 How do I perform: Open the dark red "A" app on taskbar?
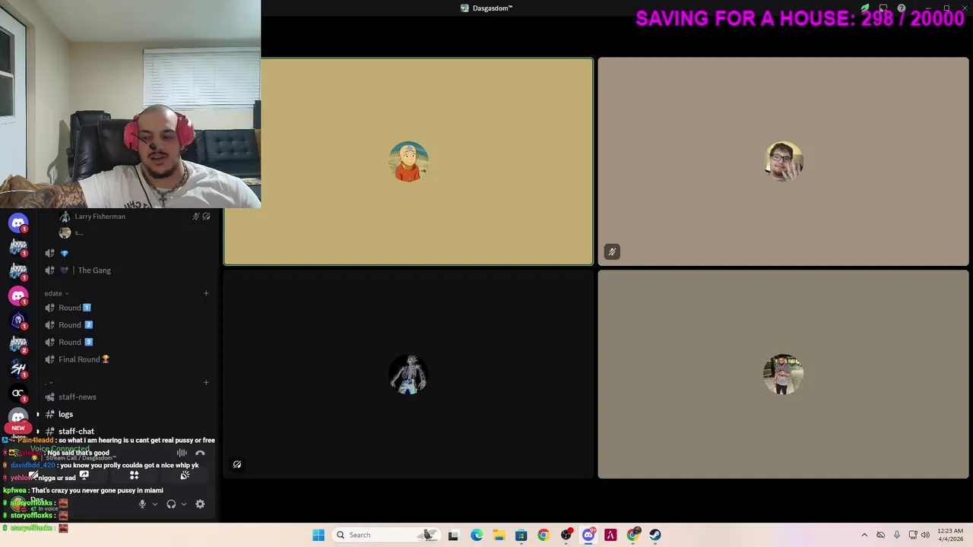click(x=610, y=535)
